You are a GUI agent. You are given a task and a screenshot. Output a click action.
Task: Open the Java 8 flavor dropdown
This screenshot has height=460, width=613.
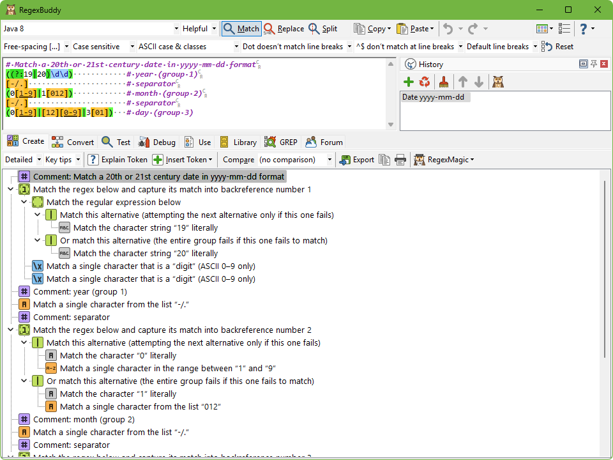[x=176, y=29]
